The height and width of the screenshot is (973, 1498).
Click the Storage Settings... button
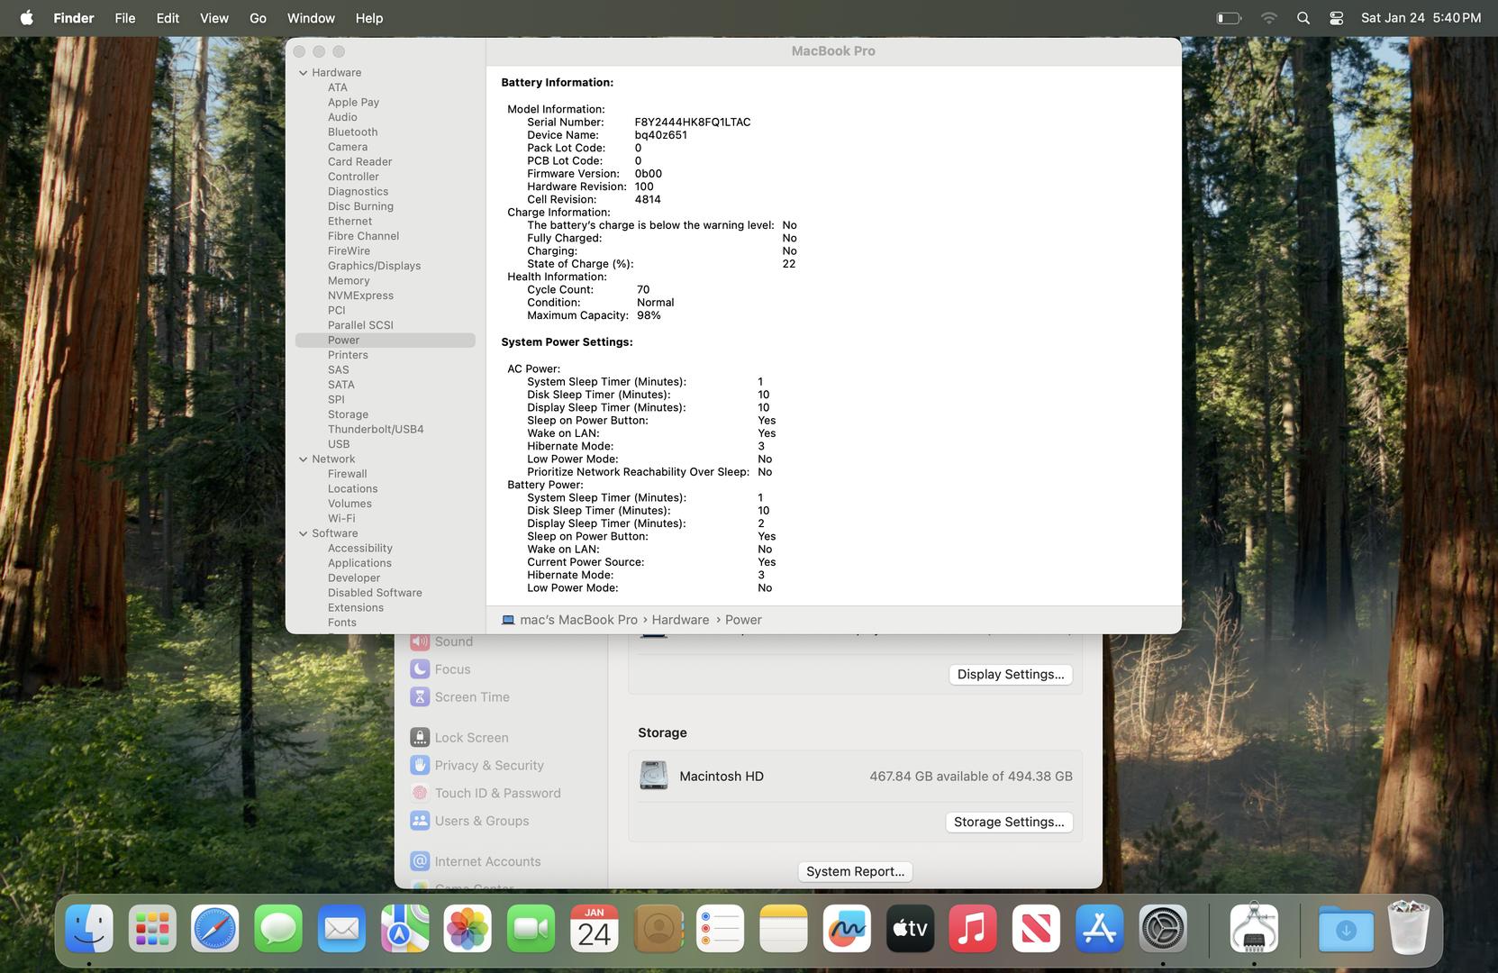pos(1009,822)
